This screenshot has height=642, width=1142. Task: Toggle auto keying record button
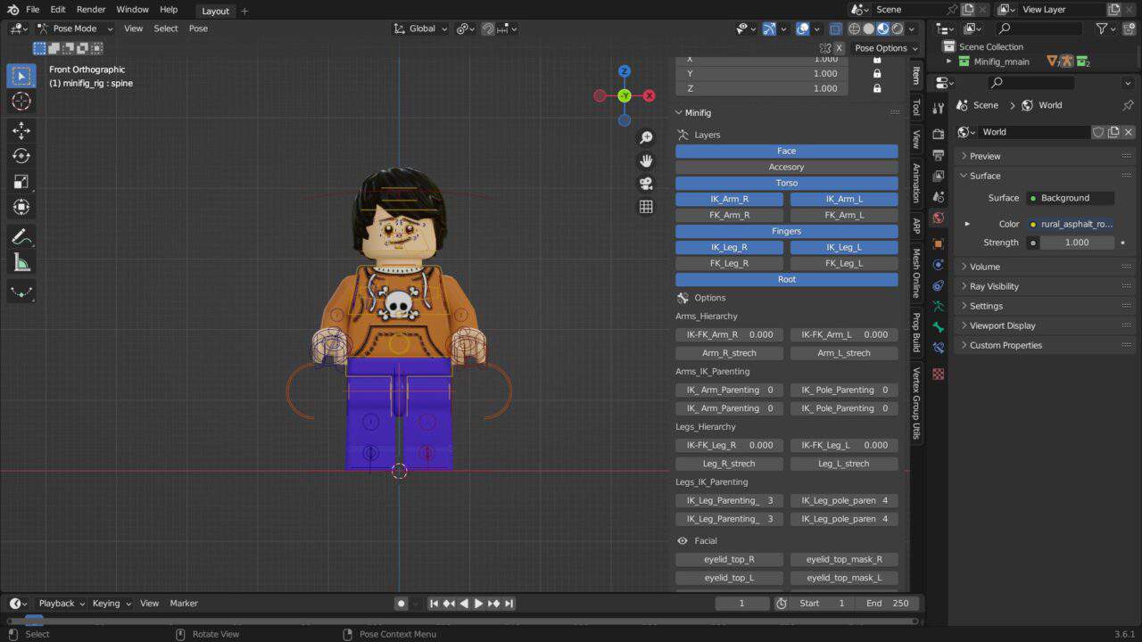point(401,604)
